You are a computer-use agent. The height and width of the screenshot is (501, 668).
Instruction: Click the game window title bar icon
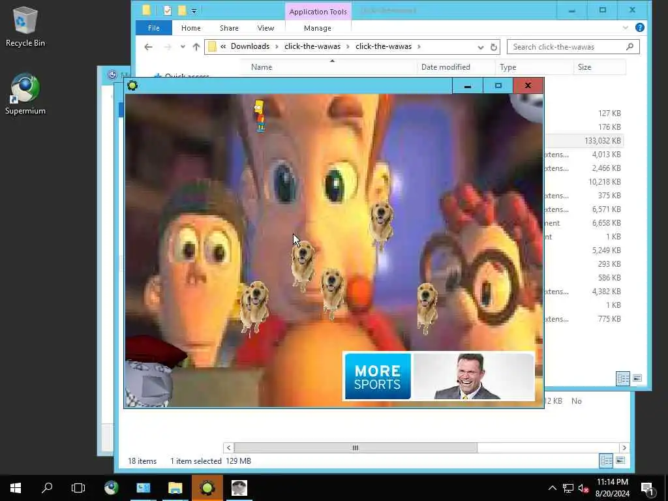point(132,85)
